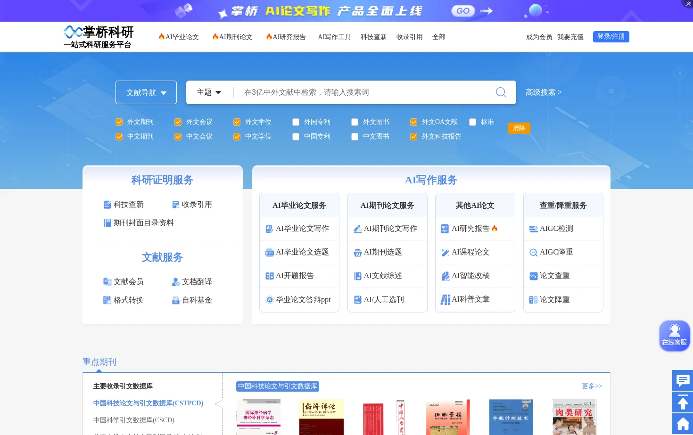Open 高级搜索 advanced search
Viewport: 693px width, 435px height.
[544, 92]
